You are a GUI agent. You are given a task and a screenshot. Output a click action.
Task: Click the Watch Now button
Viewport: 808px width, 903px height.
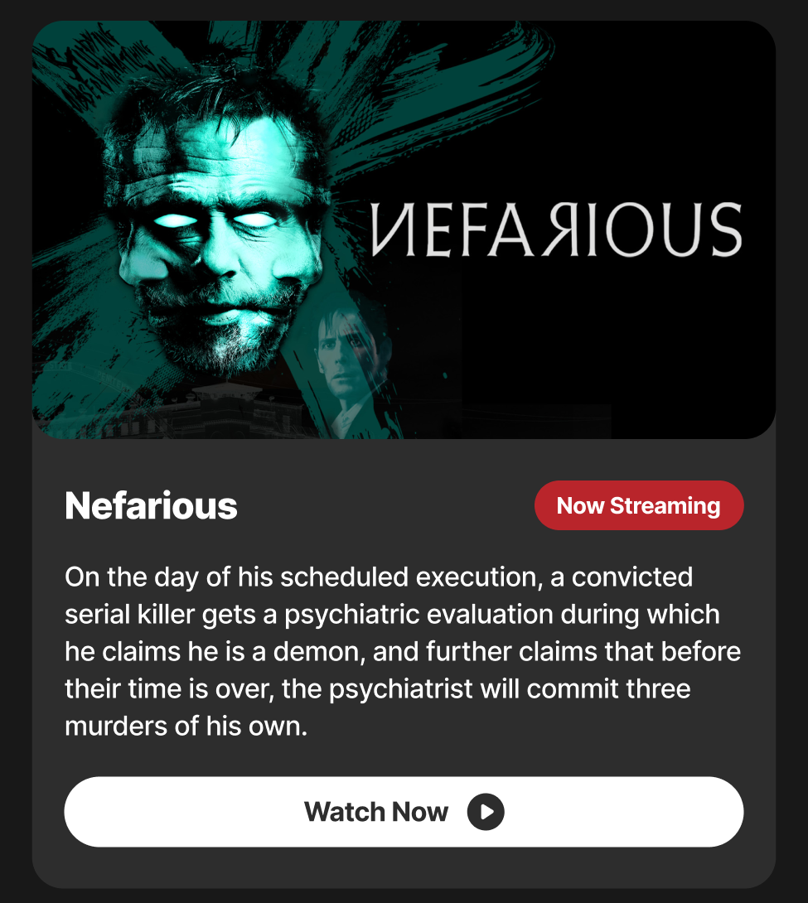(x=404, y=812)
